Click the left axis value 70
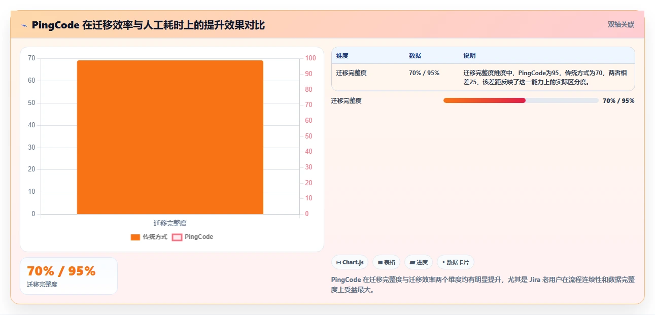The image size is (655, 315). tap(31, 58)
